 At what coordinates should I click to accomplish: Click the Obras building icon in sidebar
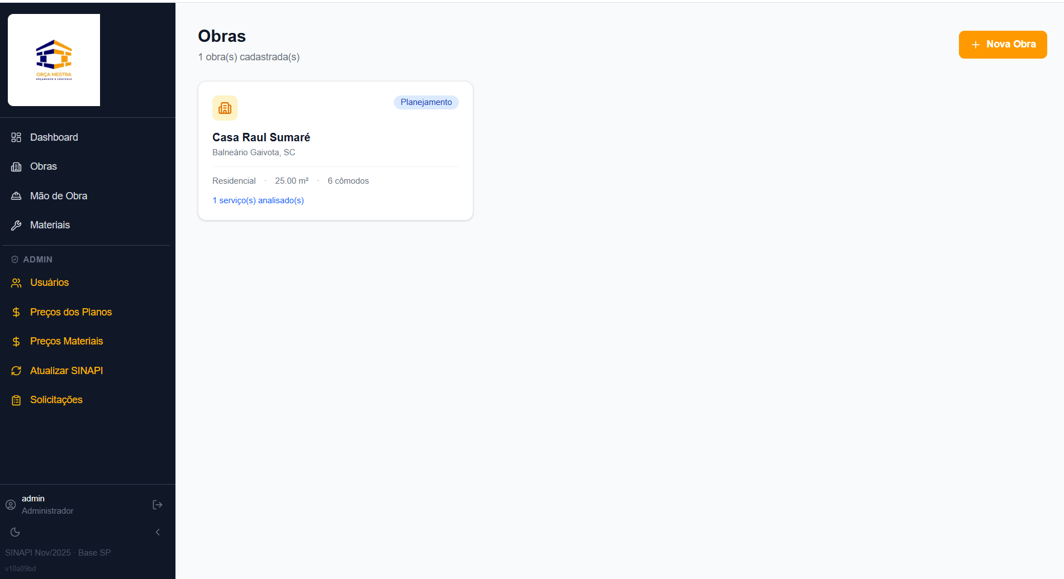click(x=16, y=166)
